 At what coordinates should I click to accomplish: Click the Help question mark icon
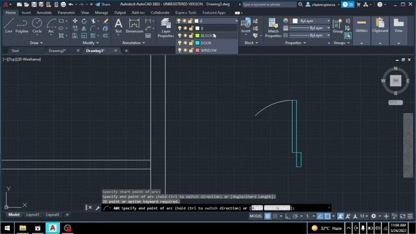tap(380, 5)
